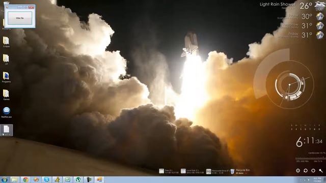Click the circular analog clock widget
The width and height of the screenshot is (326, 183).
coord(289,85)
